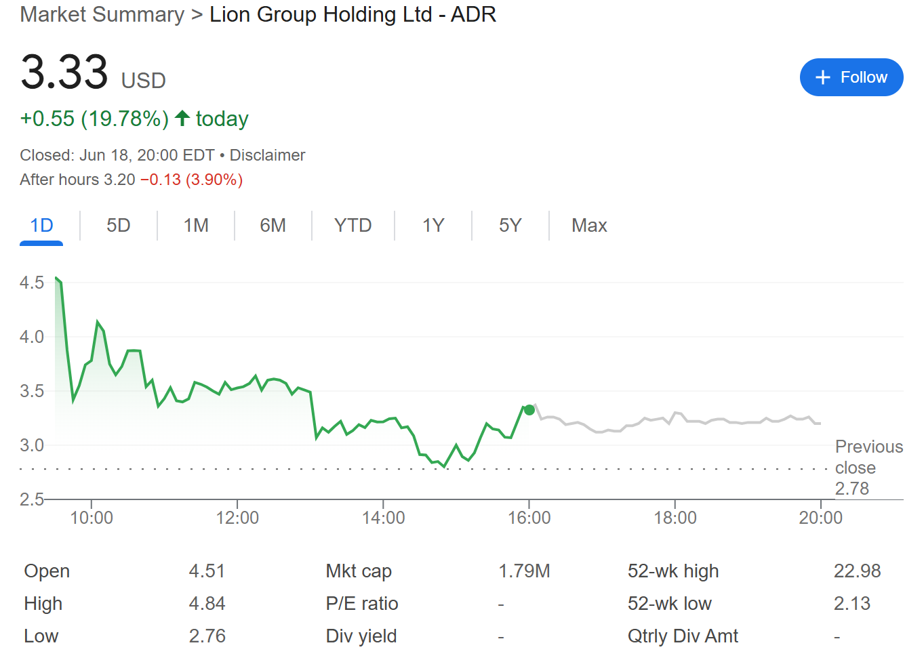The image size is (924, 658).
Task: Click the 10:00 axis label on chart
Action: point(92,518)
